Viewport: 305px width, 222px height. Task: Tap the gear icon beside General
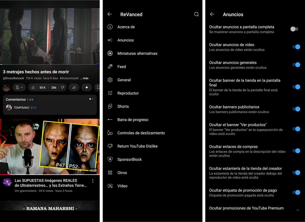110,80
